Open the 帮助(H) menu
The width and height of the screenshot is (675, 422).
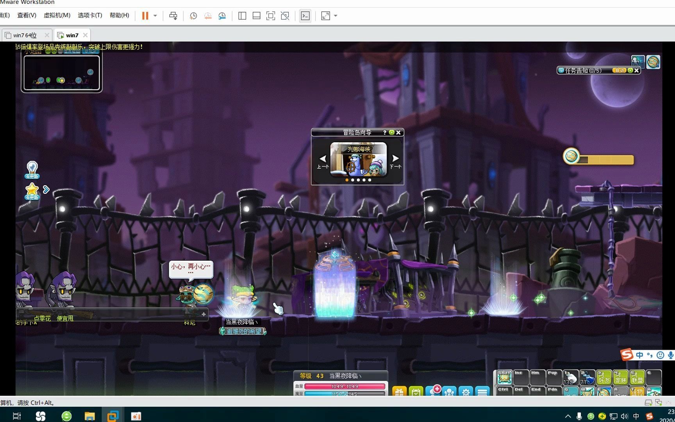tap(119, 15)
